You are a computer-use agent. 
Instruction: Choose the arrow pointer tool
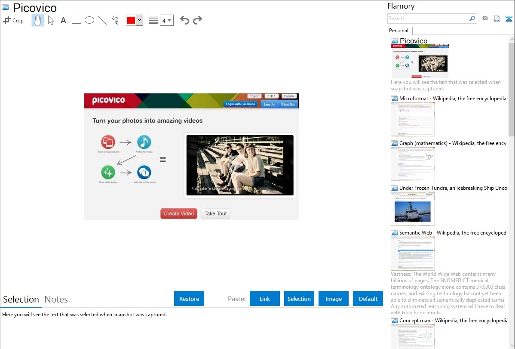tap(51, 20)
